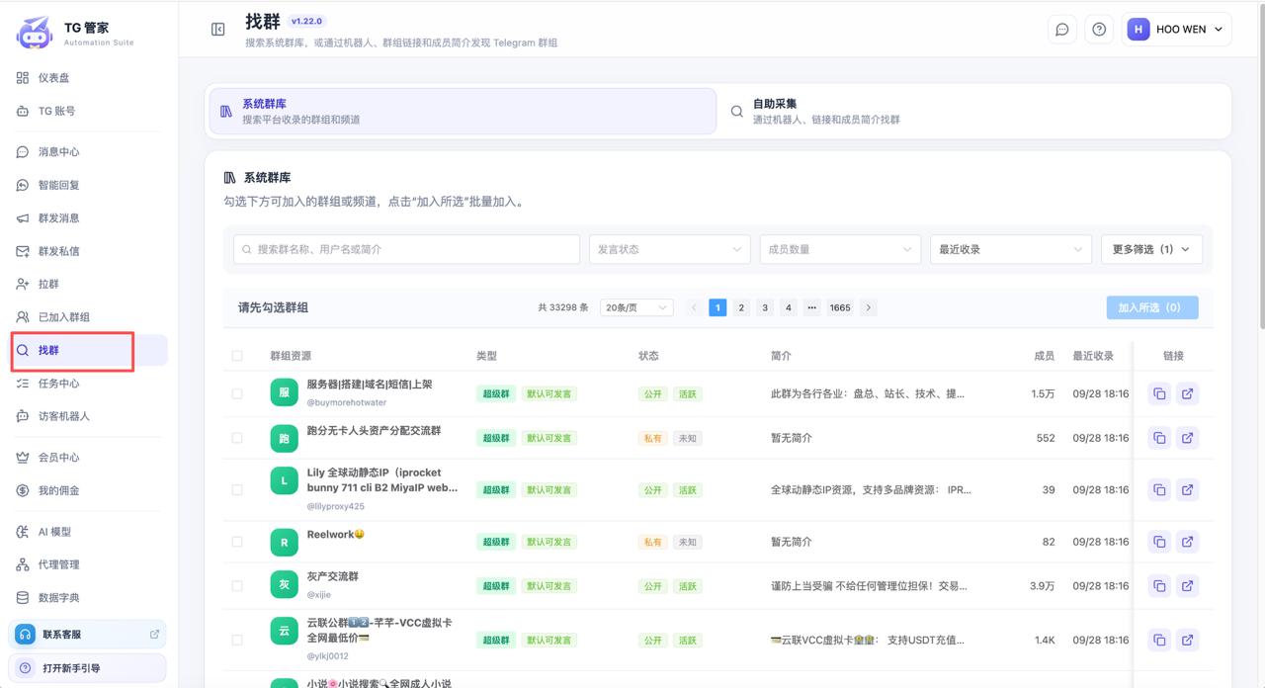Open 消息中心 in sidebar
The image size is (1265, 688).
(89, 152)
